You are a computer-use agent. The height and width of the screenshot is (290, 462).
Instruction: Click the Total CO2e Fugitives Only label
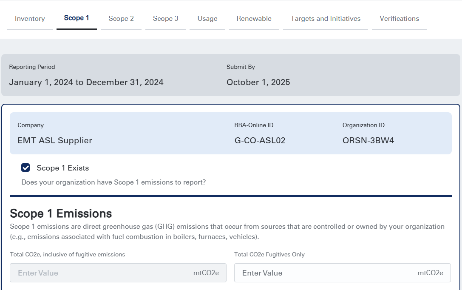click(x=269, y=254)
